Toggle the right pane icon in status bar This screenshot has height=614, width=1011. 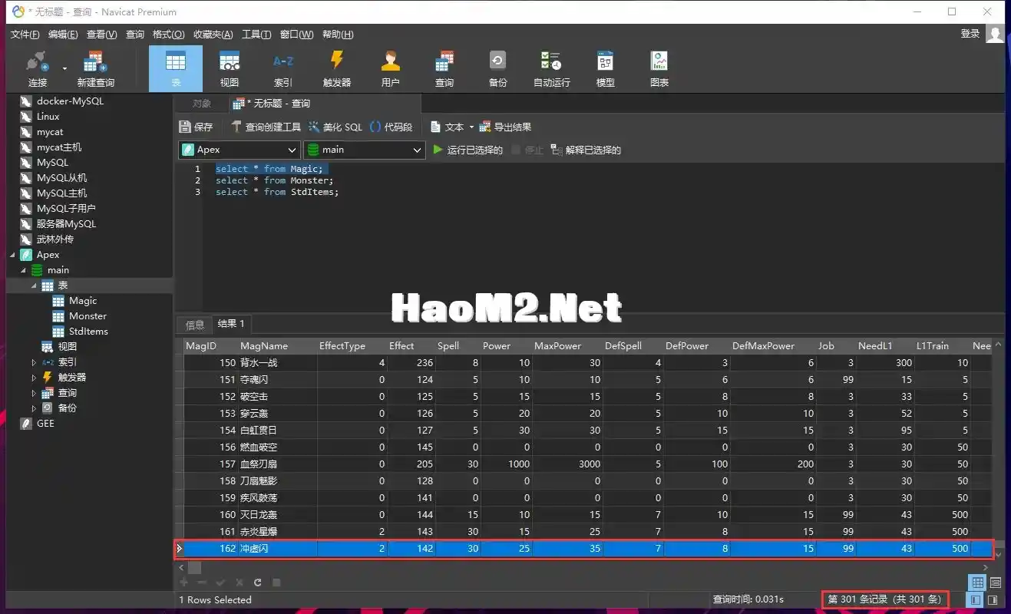(993, 599)
